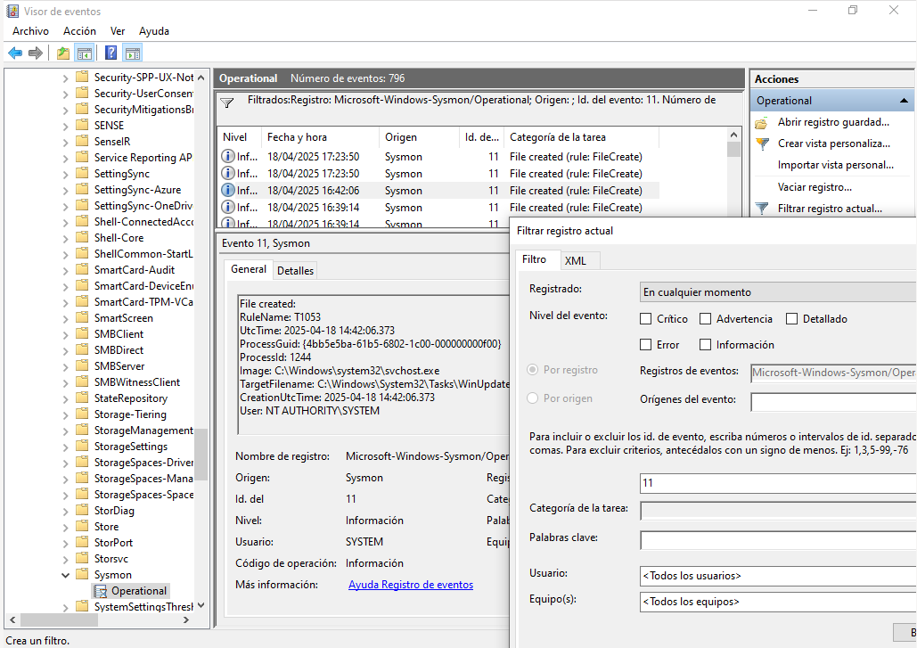Screen dimensions: 917x648
Task: Expand the StorPort tree node
Action: point(66,543)
